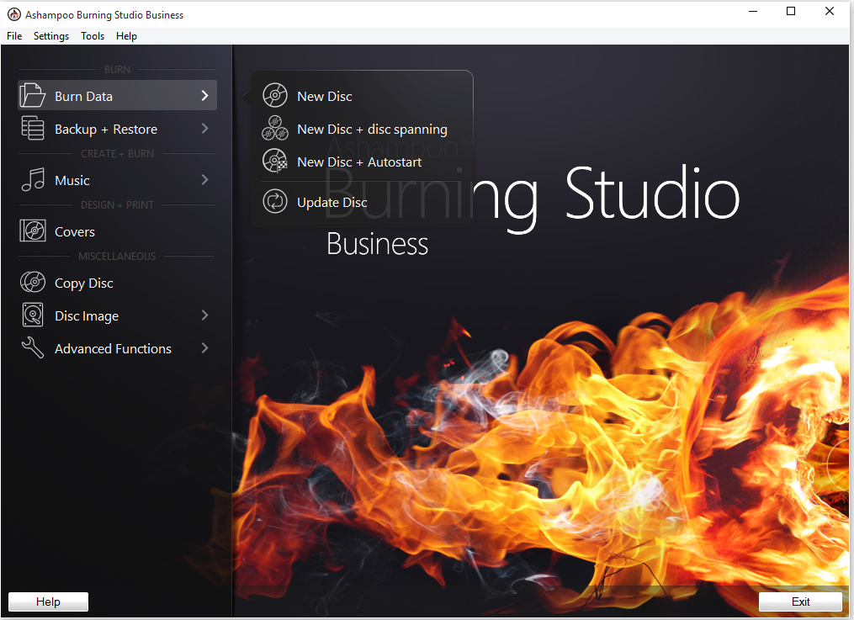Image resolution: width=854 pixels, height=620 pixels.
Task: Click the Covers disc case icon
Action: 33,231
